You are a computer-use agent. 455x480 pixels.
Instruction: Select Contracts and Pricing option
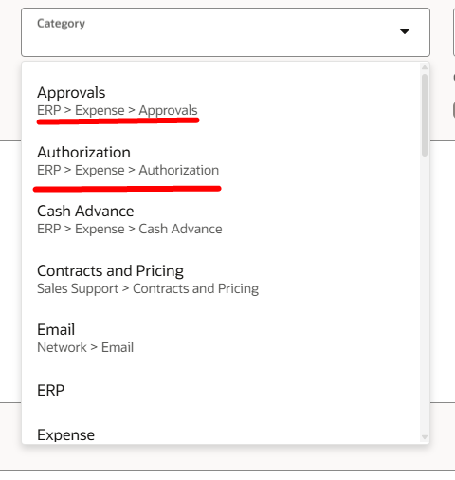pos(221,279)
